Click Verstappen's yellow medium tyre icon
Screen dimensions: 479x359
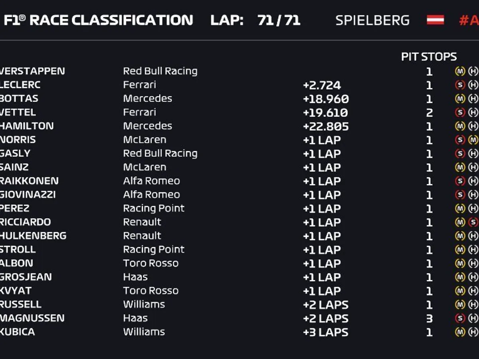[460, 71]
